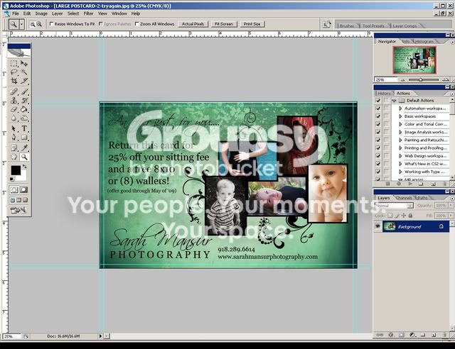Select the Zoom tool in the toolbox
The height and width of the screenshot is (349, 455).
point(24,157)
